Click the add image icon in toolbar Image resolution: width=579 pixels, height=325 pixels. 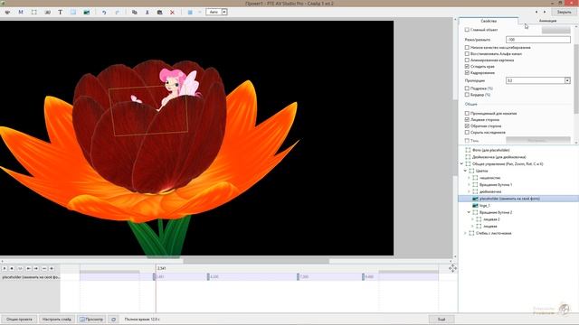pyautogui.click(x=7, y=12)
